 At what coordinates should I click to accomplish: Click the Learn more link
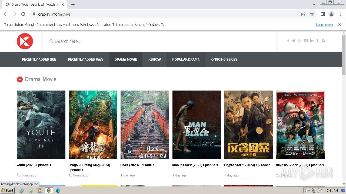324,25
